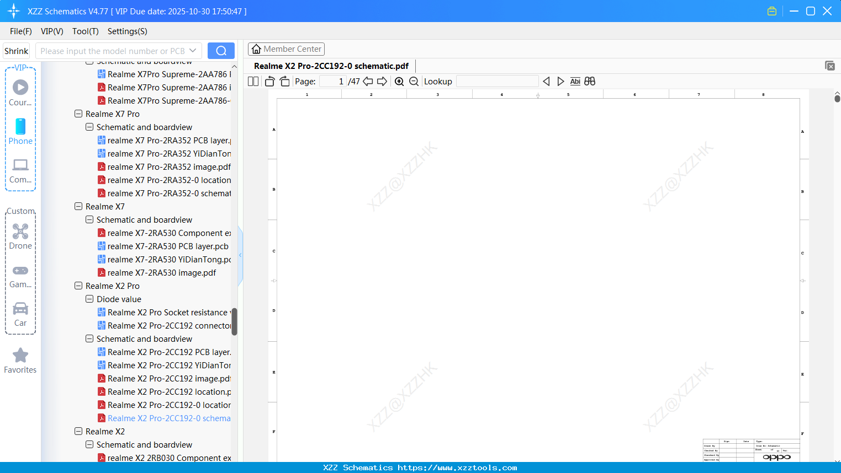Go to the next page arrow
The height and width of the screenshot is (473, 841).
382,82
